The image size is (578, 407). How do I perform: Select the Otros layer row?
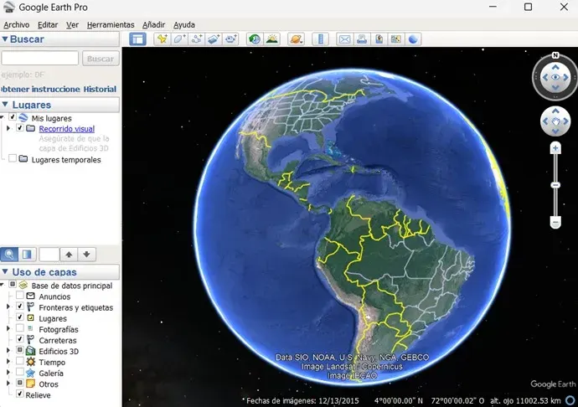pyautogui.click(x=49, y=384)
